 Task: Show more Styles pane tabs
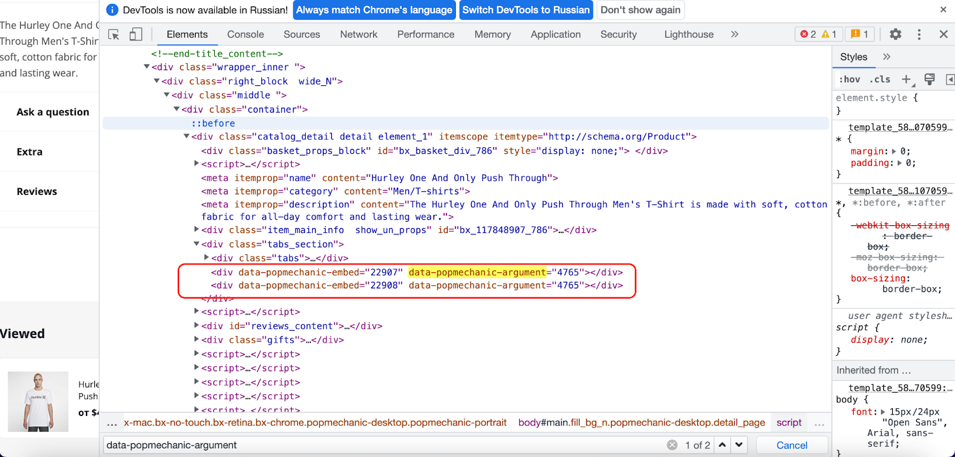coord(886,57)
